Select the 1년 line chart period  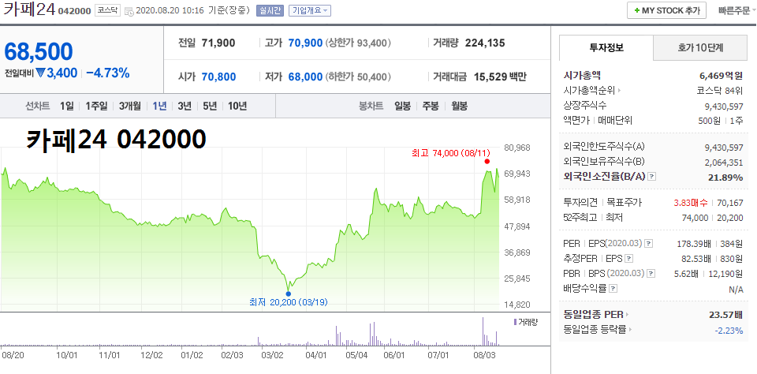click(159, 106)
